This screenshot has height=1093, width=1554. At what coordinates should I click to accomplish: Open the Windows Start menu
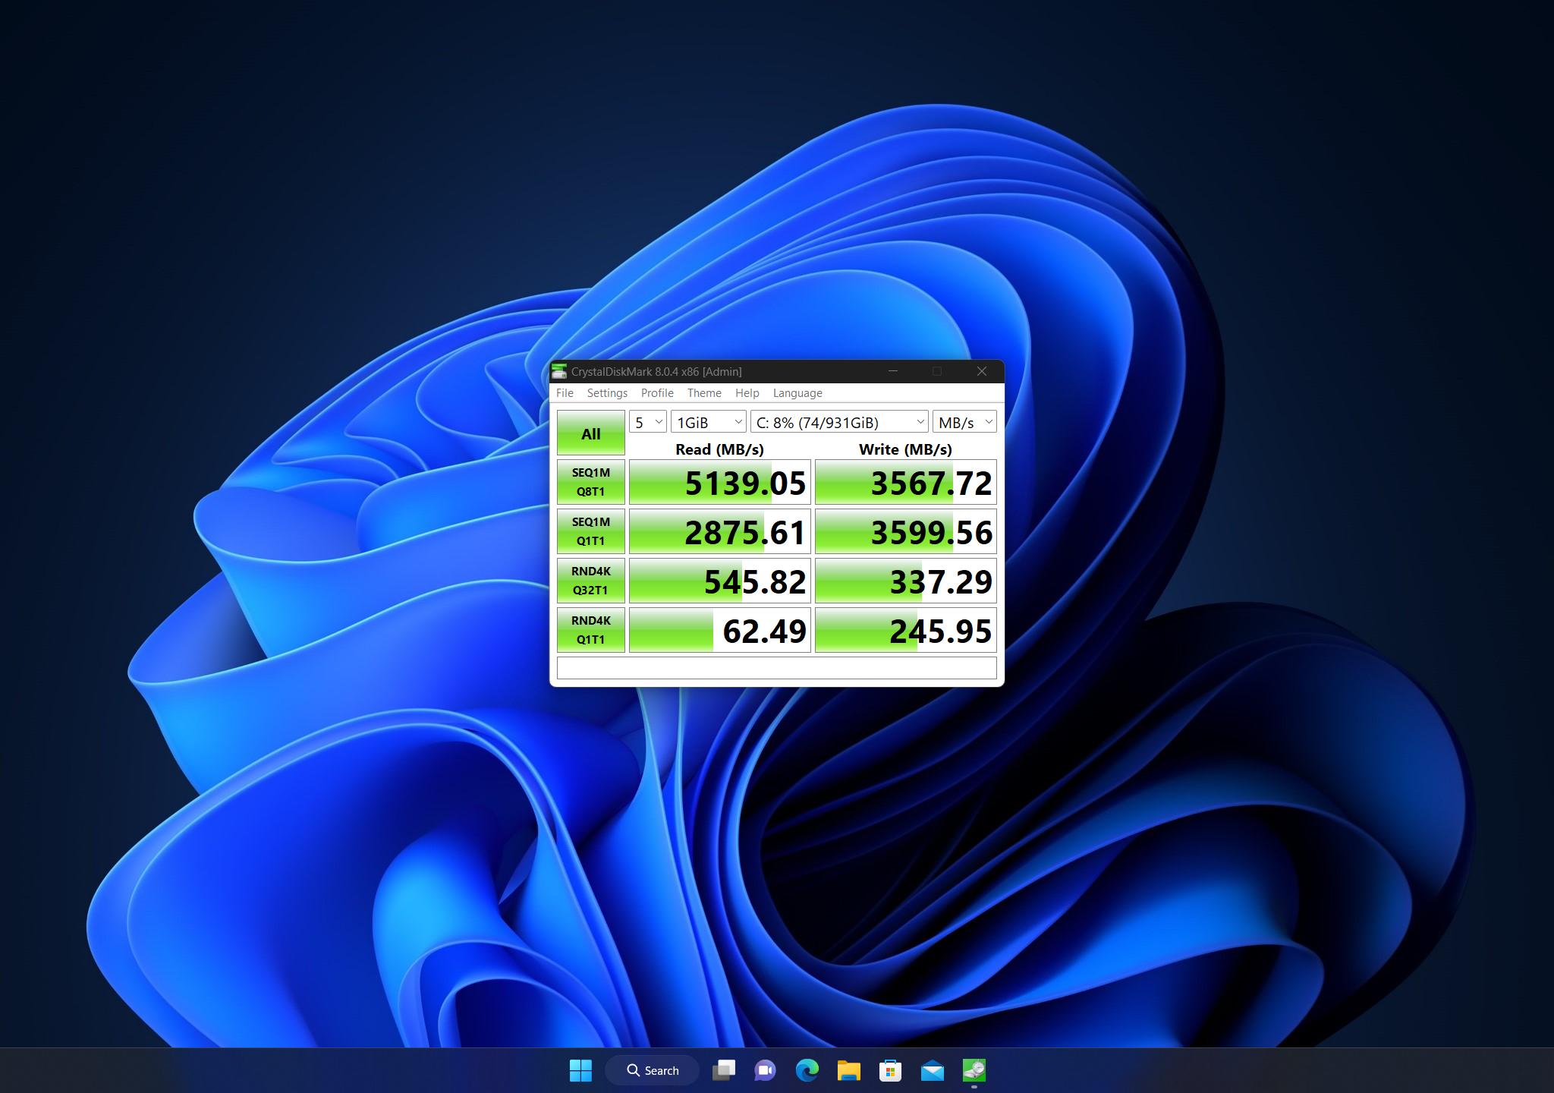[x=580, y=1070]
